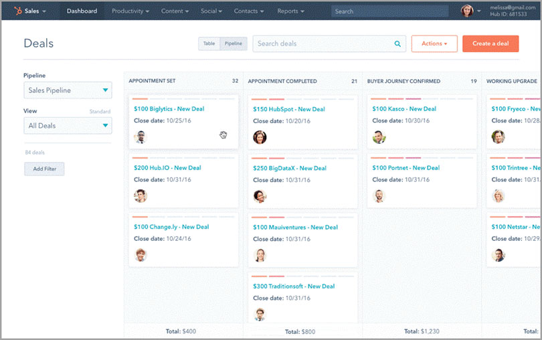Screen dimensions: 542x340
Task: Click Close date 10/30/16 on Kasco card
Action: point(401,120)
